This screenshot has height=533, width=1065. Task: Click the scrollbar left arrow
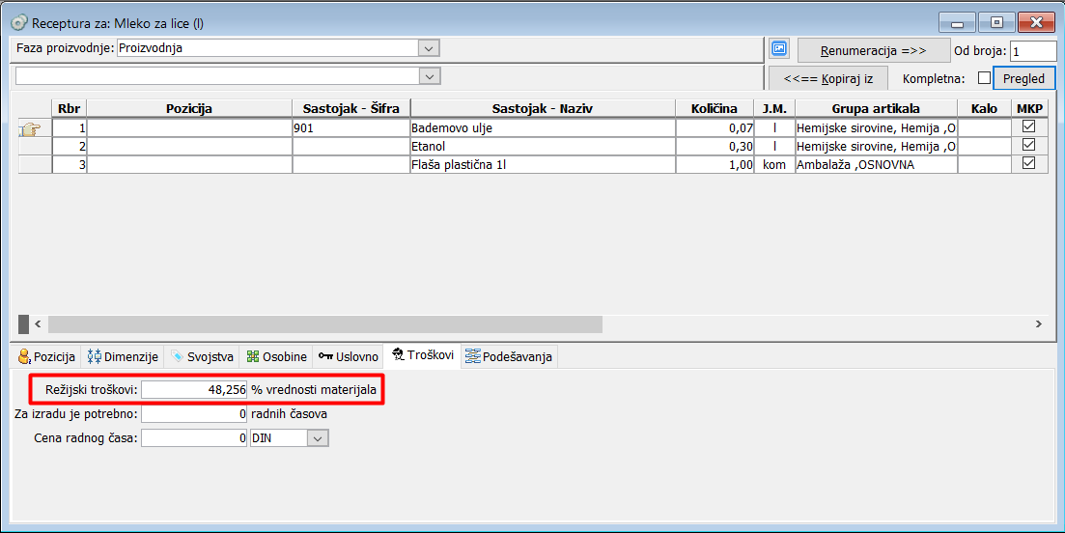point(38,323)
